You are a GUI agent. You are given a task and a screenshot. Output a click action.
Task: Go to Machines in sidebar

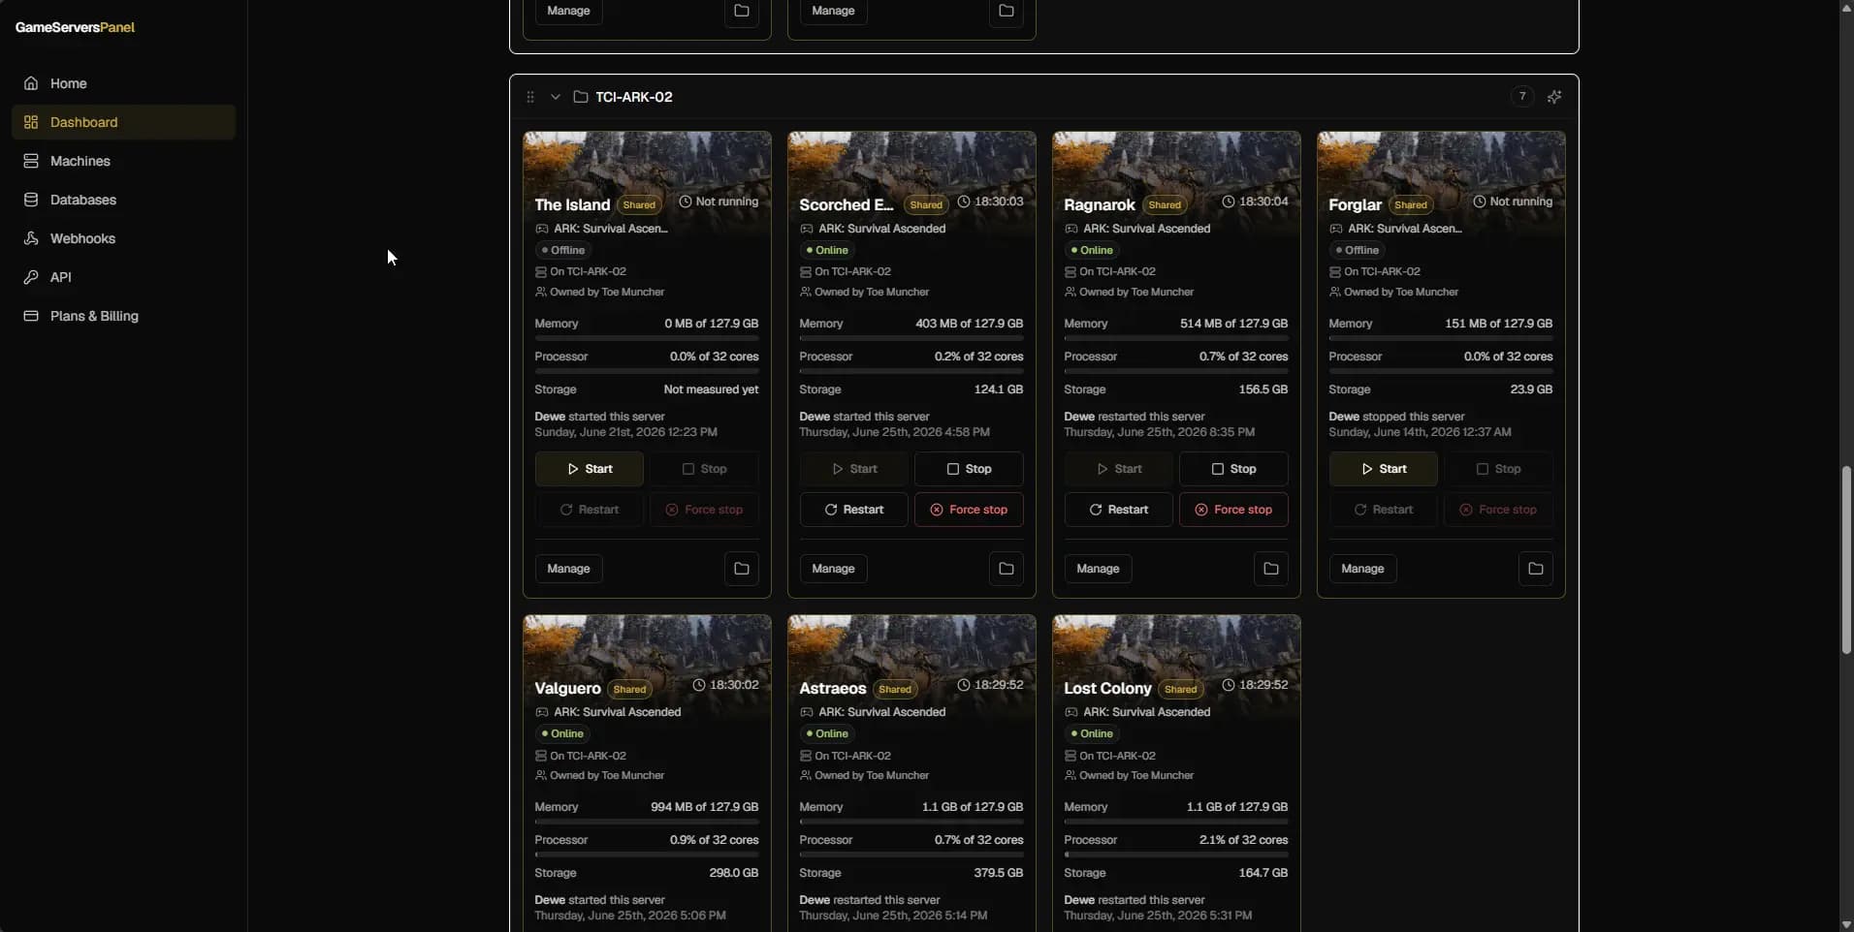[123, 161]
